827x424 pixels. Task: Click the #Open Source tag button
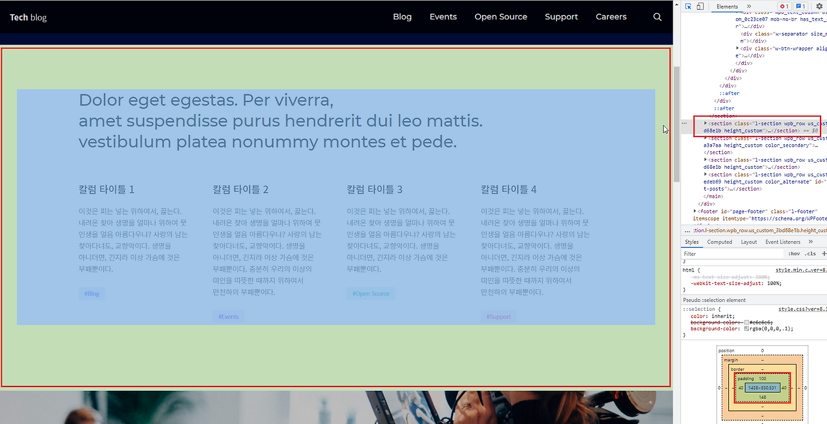(x=371, y=293)
